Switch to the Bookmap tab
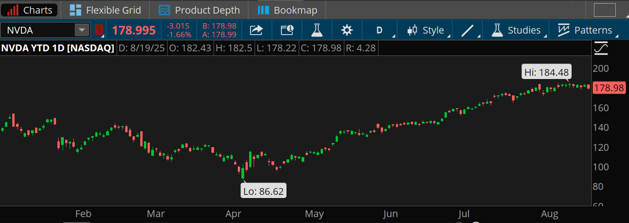Image resolution: width=629 pixels, height=223 pixels. pyautogui.click(x=287, y=10)
